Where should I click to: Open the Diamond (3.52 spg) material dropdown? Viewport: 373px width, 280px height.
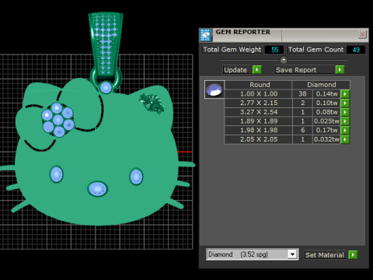pos(292,254)
